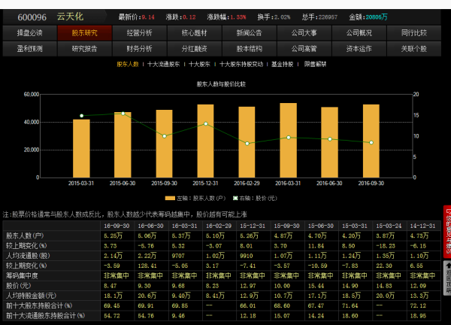This screenshot has height=325, width=451.
Task: Go to 基金持股 section
Action: pos(283,64)
